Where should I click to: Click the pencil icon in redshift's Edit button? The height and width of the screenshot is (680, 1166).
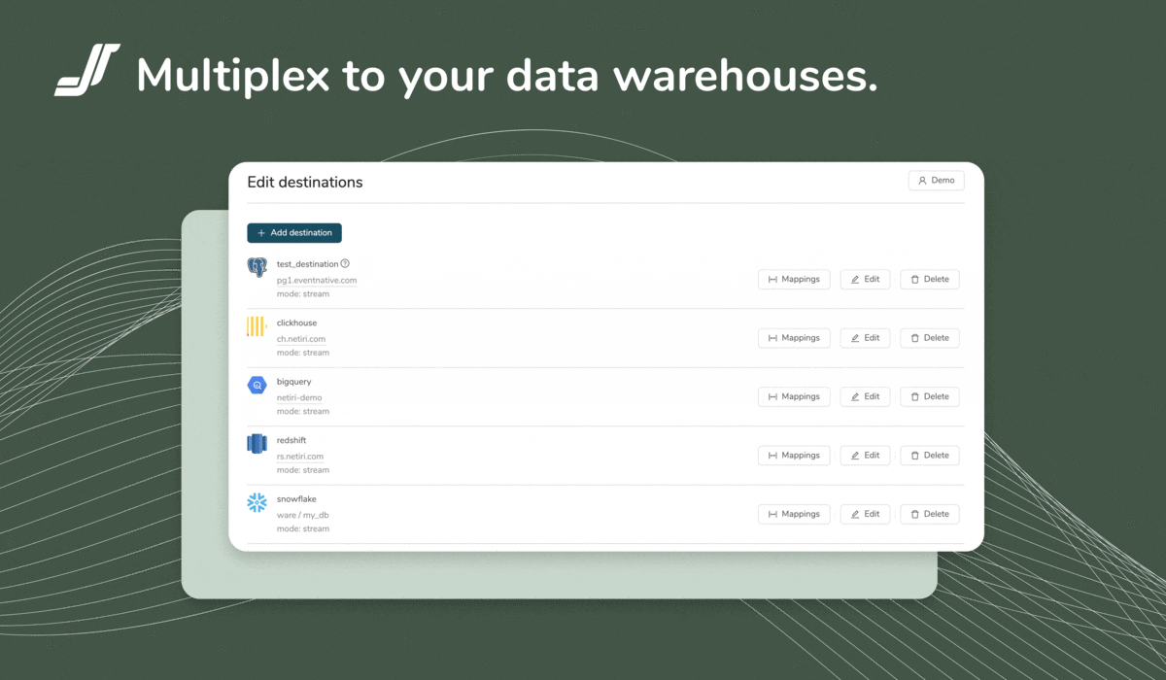click(x=855, y=455)
